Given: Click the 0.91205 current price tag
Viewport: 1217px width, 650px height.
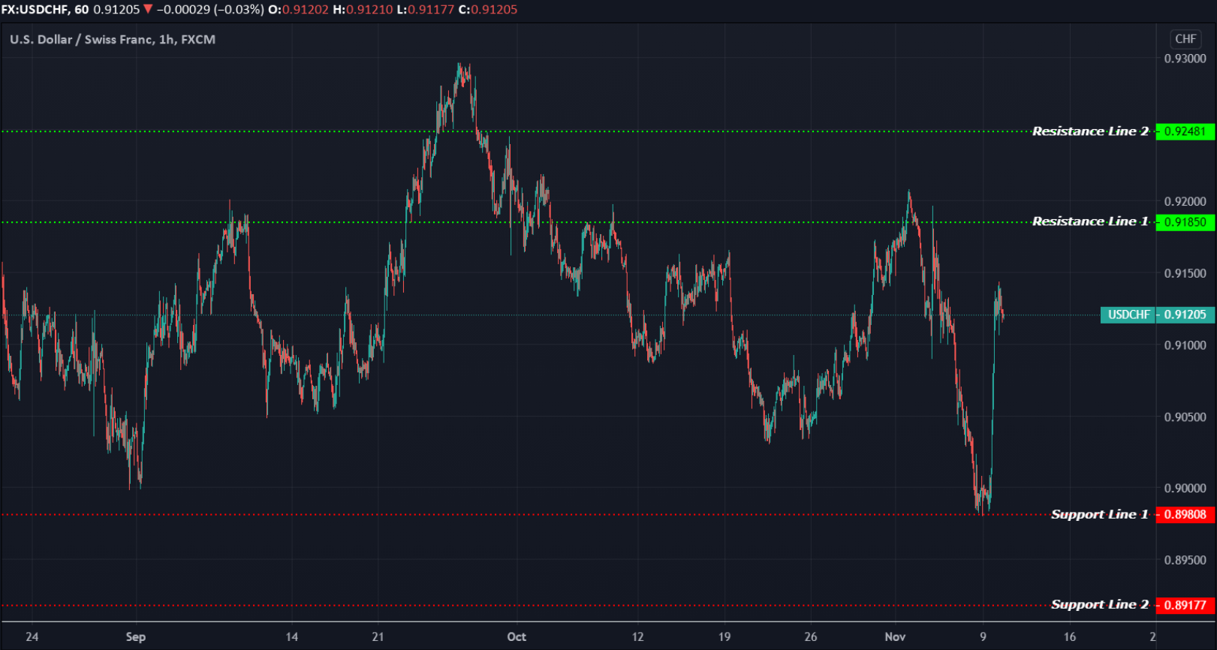Looking at the screenshot, I should [1185, 314].
